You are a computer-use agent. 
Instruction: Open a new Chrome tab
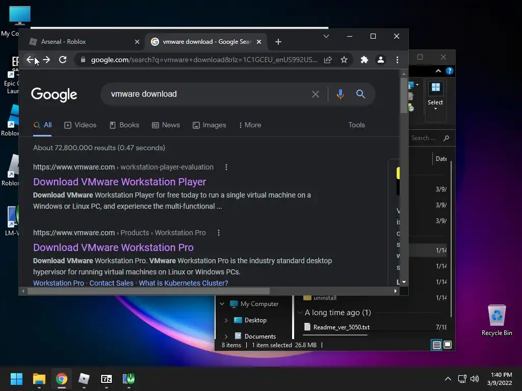tap(278, 42)
